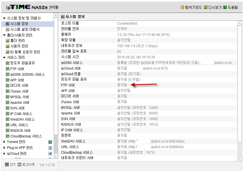This screenshot has height=175, width=248.
Task: Open RADIUS 서버 in sidebar
Action: (x=20, y=131)
